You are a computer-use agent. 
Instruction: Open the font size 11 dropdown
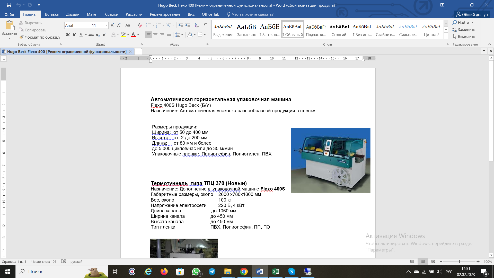click(x=106, y=25)
